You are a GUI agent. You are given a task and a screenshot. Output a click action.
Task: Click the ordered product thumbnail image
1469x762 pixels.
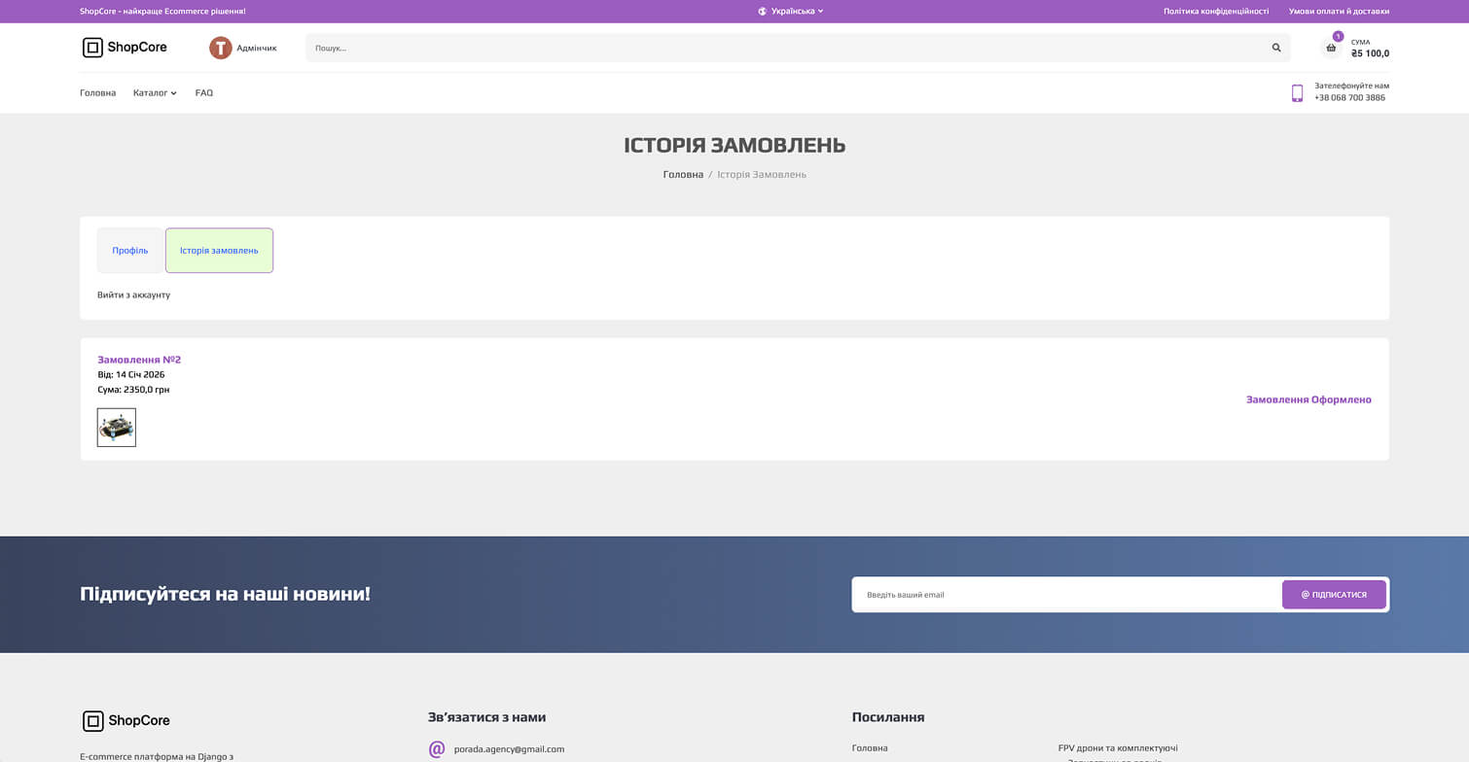tap(117, 428)
